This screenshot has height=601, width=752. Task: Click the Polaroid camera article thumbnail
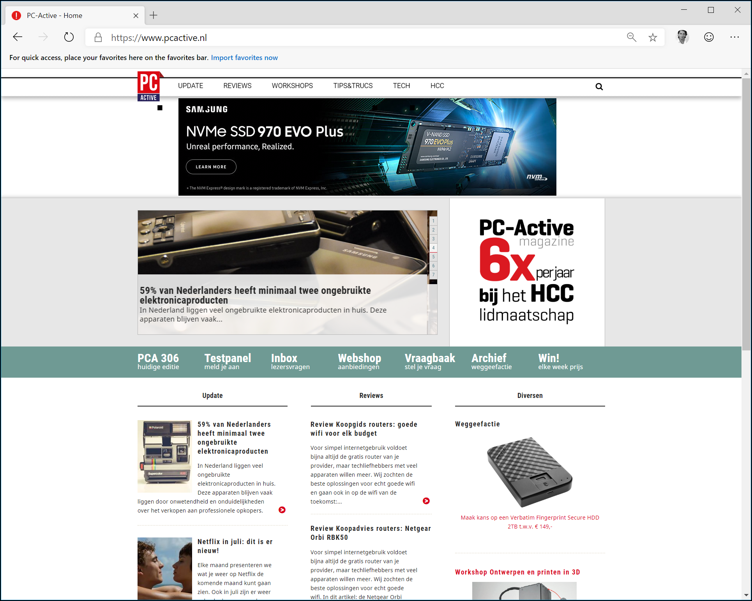click(165, 456)
